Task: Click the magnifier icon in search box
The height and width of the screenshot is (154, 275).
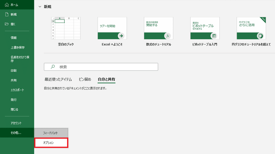Action: click(x=53, y=67)
